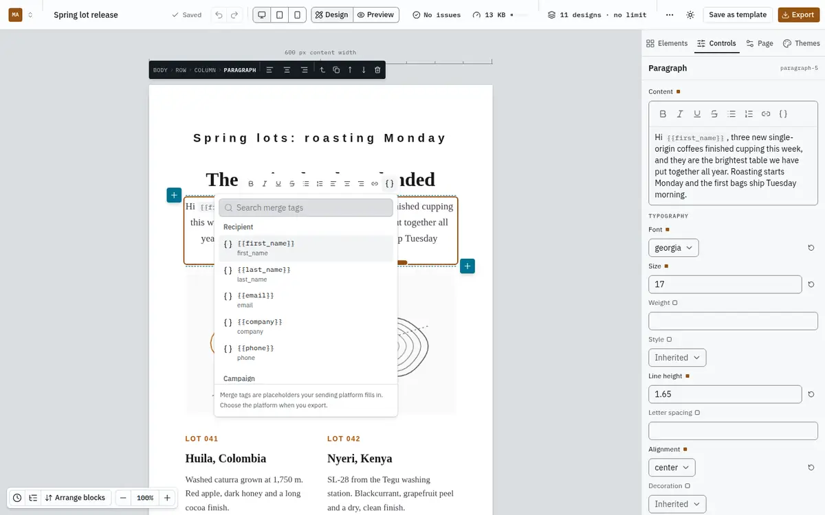The width and height of the screenshot is (825, 515).
Task: Click link icon in Content panel editor
Action: [x=766, y=114]
